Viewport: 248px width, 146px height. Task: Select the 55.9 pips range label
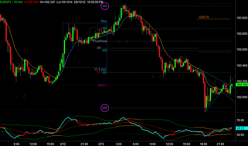pos(100,69)
